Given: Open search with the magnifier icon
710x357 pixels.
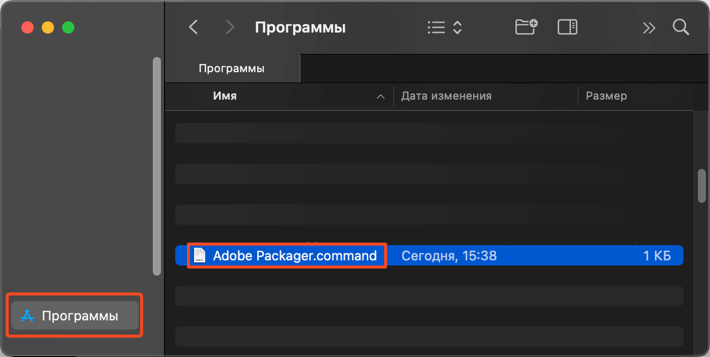Looking at the screenshot, I should 680,27.
